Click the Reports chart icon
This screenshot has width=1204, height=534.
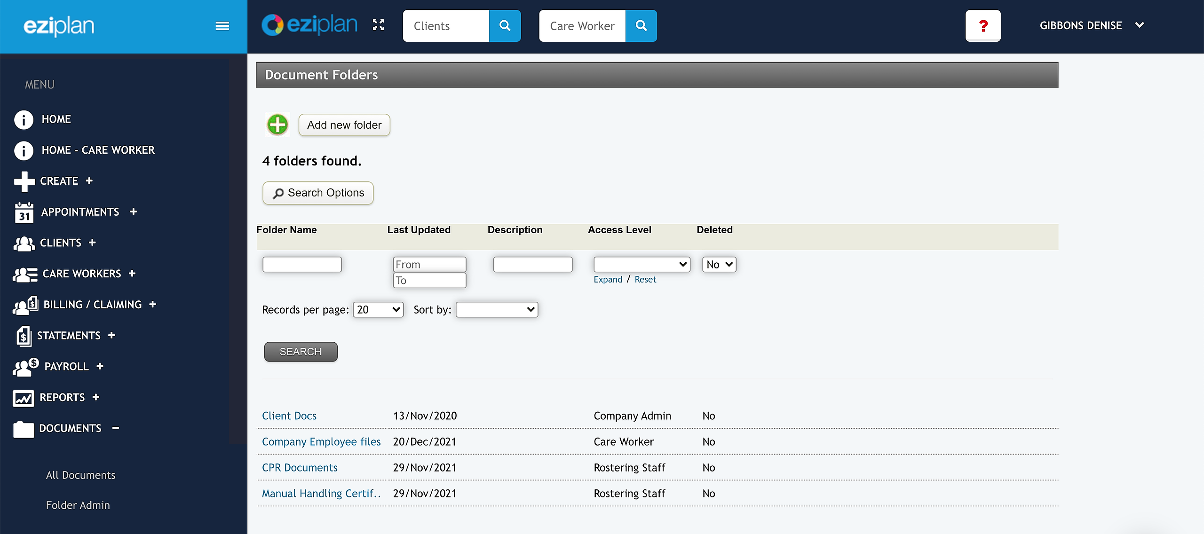coord(24,398)
